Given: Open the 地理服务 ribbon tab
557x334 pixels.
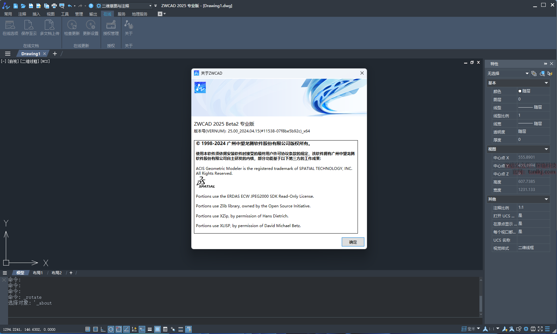Looking at the screenshot, I should coord(140,14).
